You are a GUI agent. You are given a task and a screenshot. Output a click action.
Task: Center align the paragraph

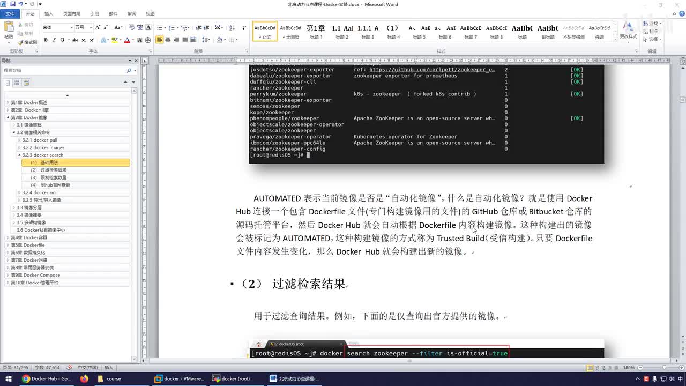pyautogui.click(x=168, y=40)
